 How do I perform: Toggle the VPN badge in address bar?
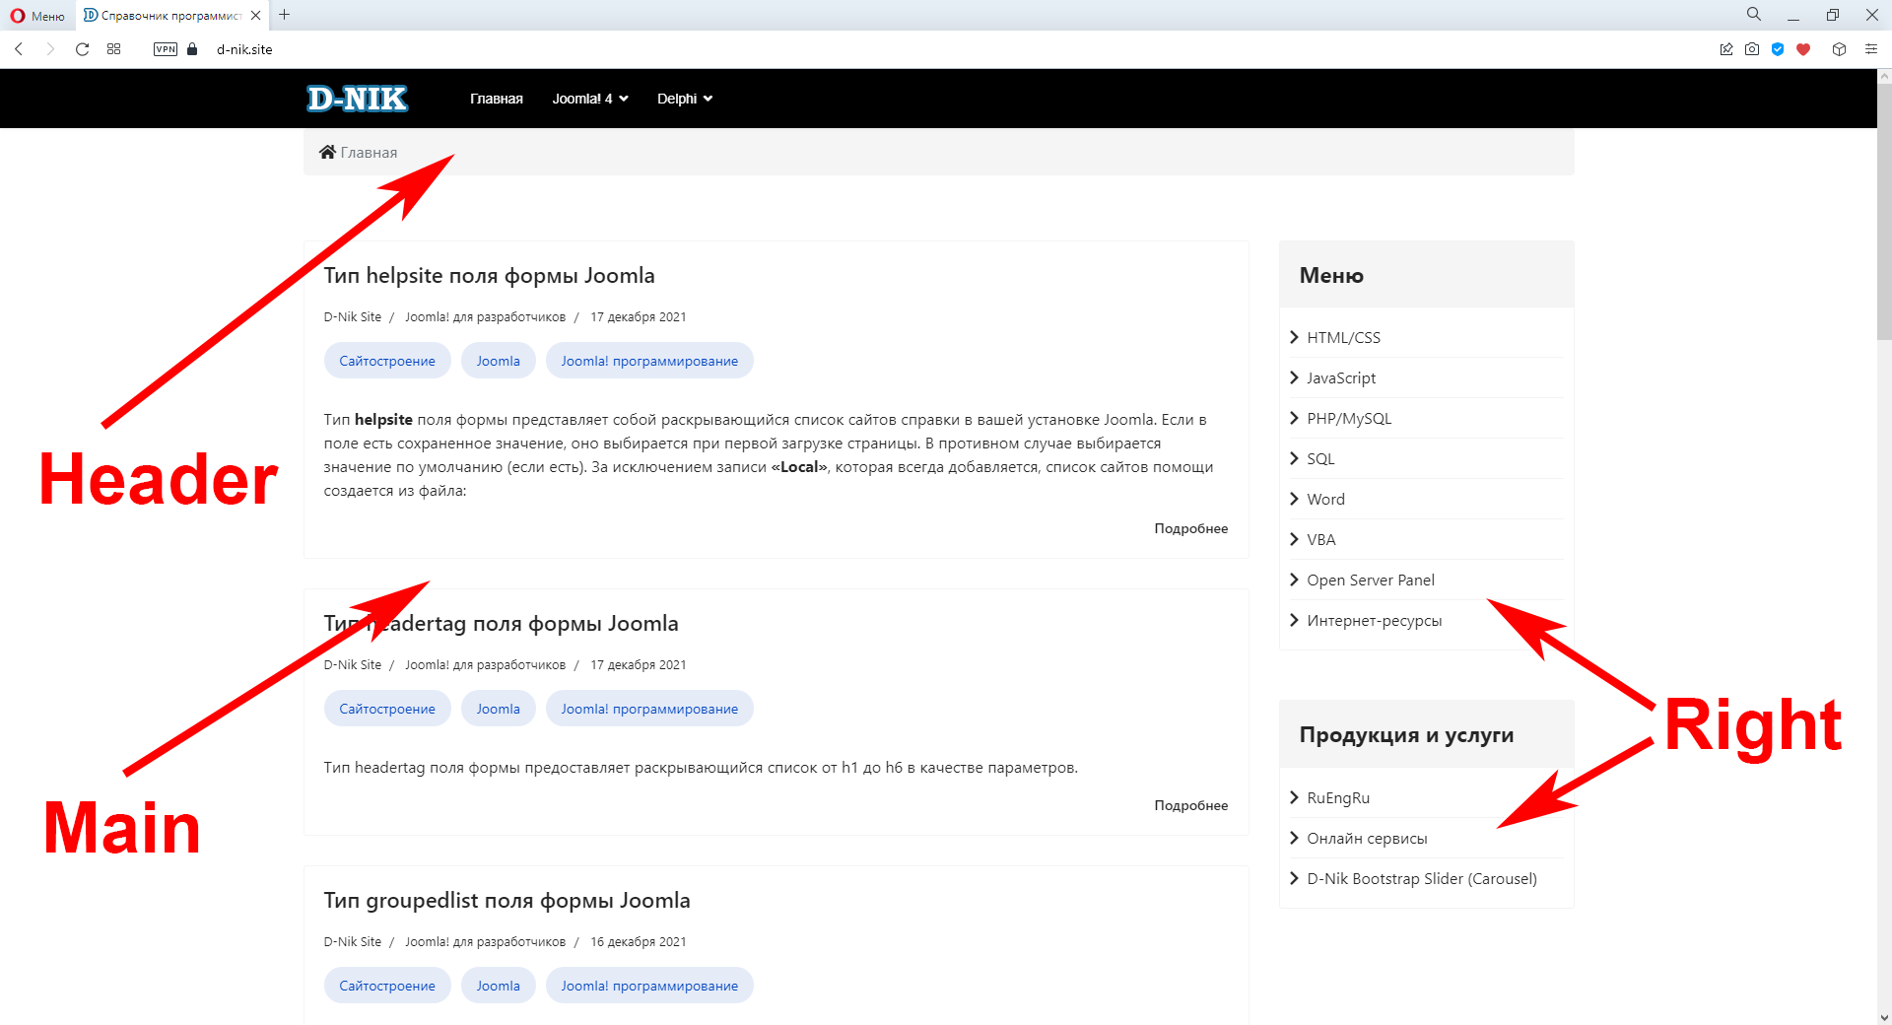click(166, 49)
